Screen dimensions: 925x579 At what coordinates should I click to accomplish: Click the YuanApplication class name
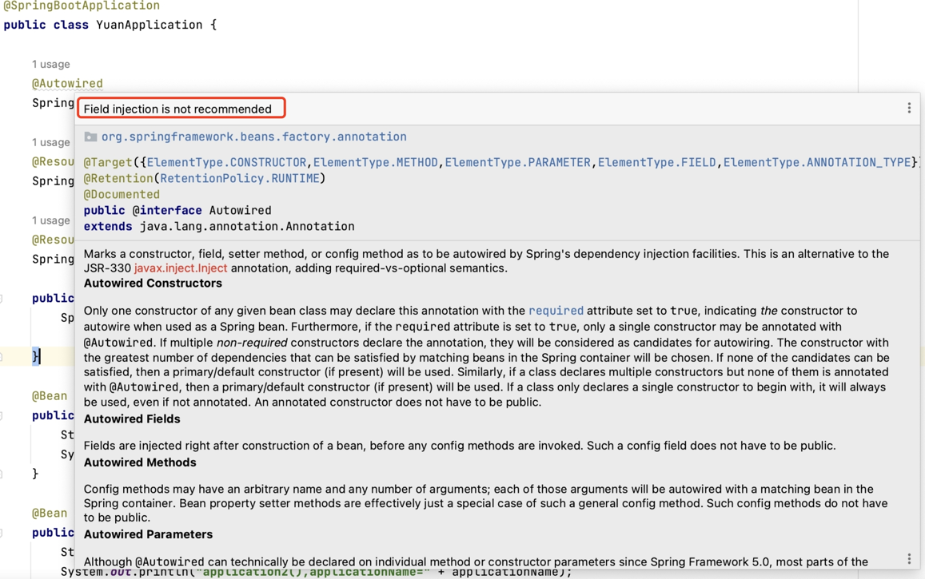(x=150, y=25)
